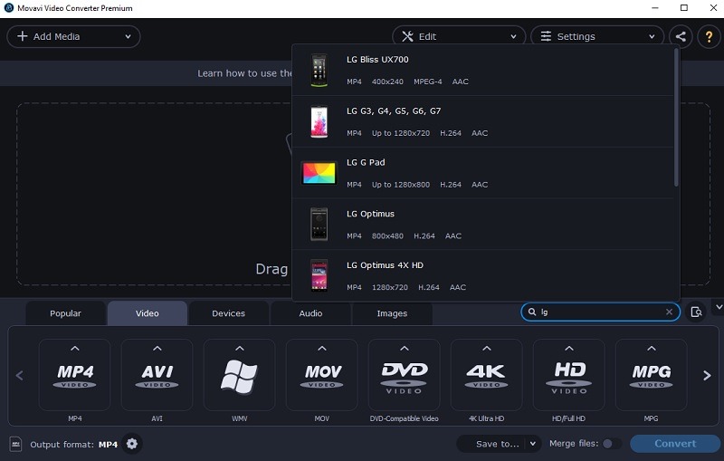Viewport: 724px width, 461px height.
Task: Click the magnifier icon in the search box
Action: (x=532, y=312)
